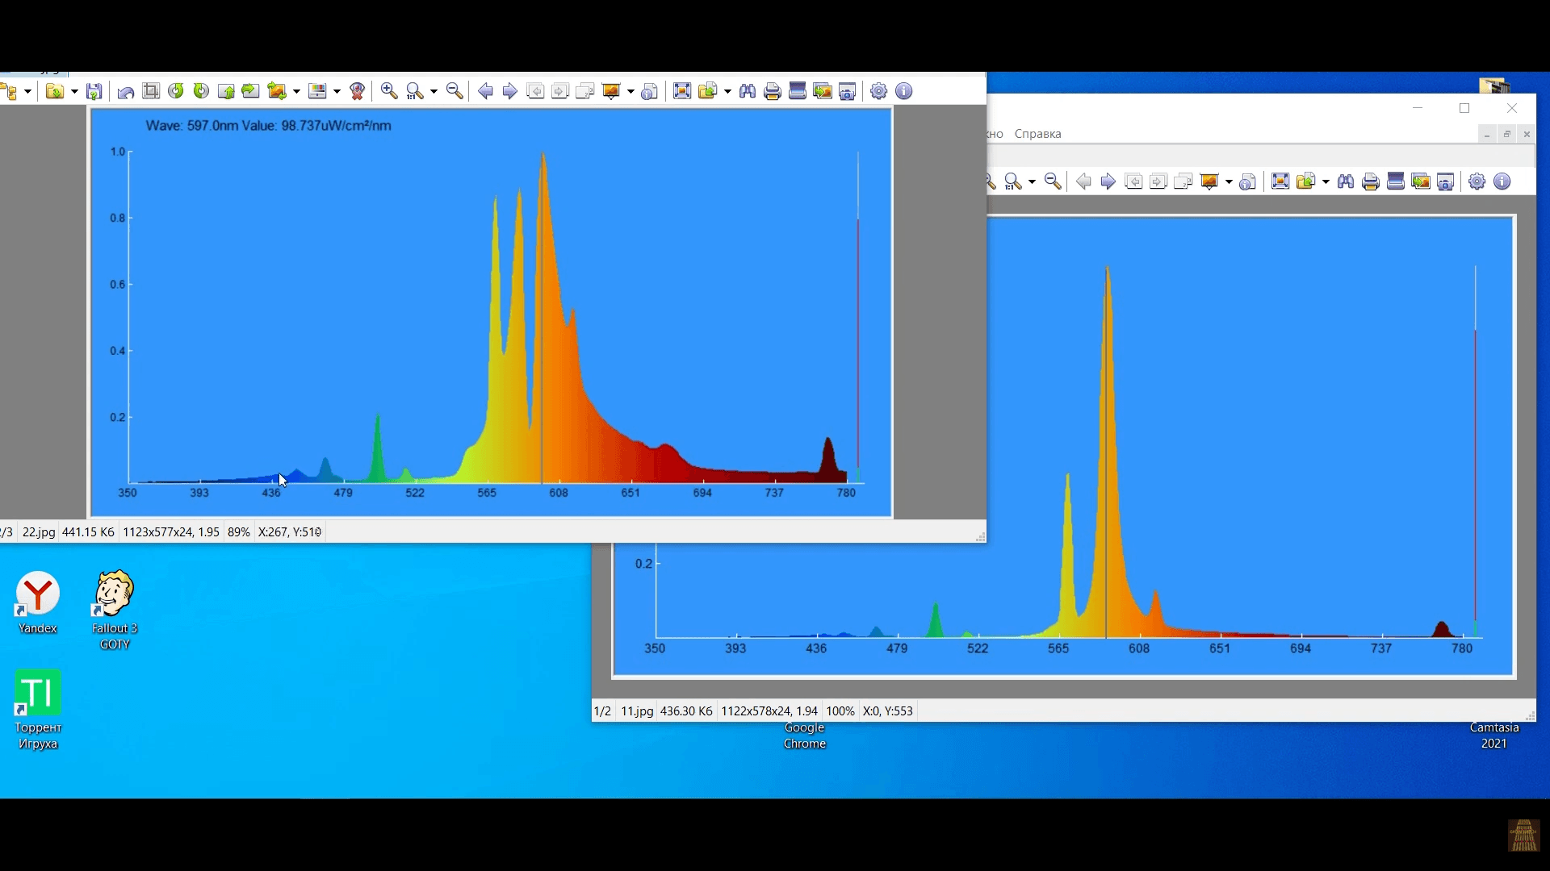Click the screen capture camera icon in the right viewer
Viewport: 1550px width, 871px height.
coord(1445,181)
